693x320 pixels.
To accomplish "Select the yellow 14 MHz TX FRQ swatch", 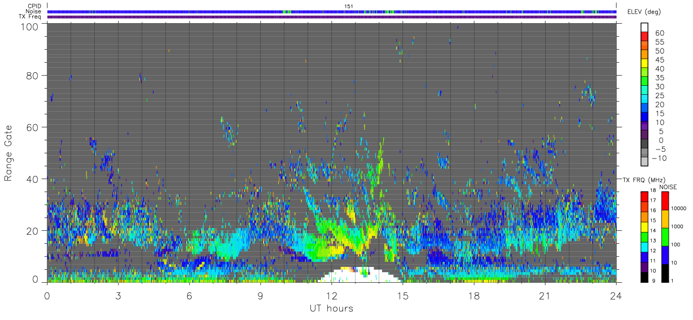I will pyautogui.click(x=644, y=227).
